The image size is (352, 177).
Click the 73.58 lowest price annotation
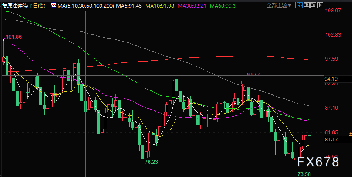coord(304,174)
